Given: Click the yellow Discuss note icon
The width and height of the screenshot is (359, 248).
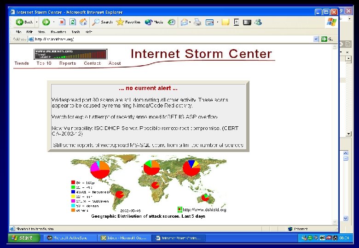Looking at the screenshot, I should [226, 22].
